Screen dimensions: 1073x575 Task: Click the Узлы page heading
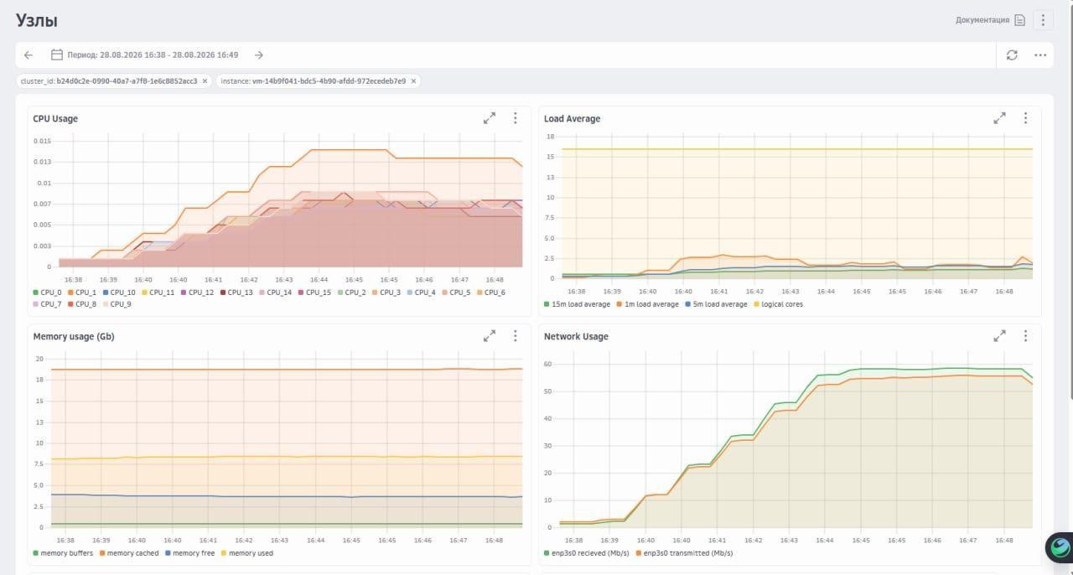click(x=36, y=21)
